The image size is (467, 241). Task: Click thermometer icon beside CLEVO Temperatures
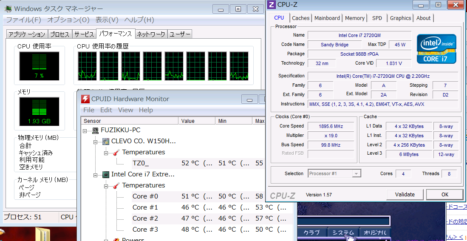click(116, 152)
